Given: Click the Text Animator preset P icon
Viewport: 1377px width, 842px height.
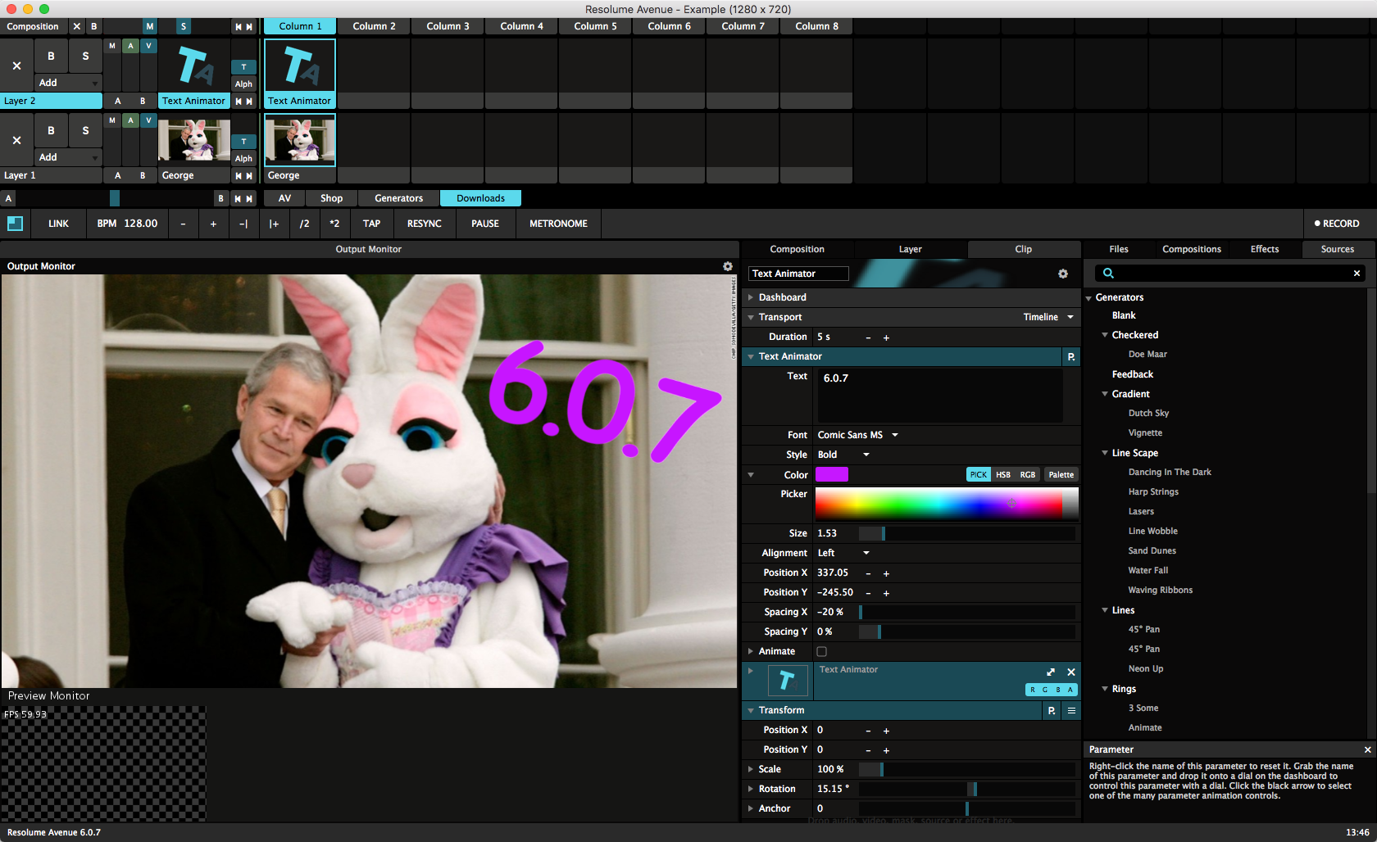Looking at the screenshot, I should tap(1070, 357).
